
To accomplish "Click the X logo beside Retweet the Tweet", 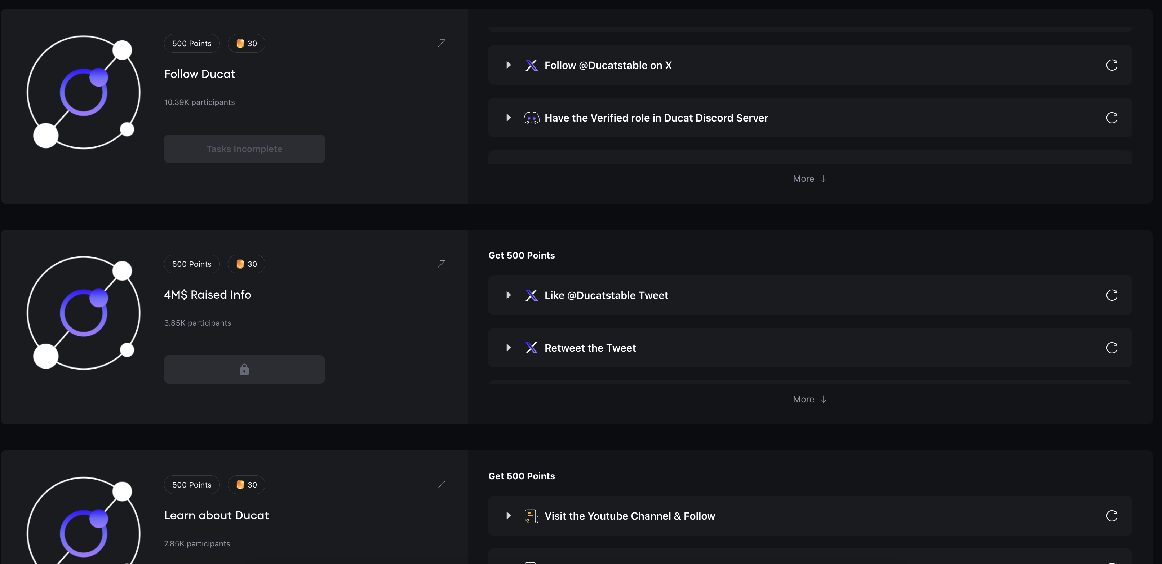I will (x=531, y=348).
